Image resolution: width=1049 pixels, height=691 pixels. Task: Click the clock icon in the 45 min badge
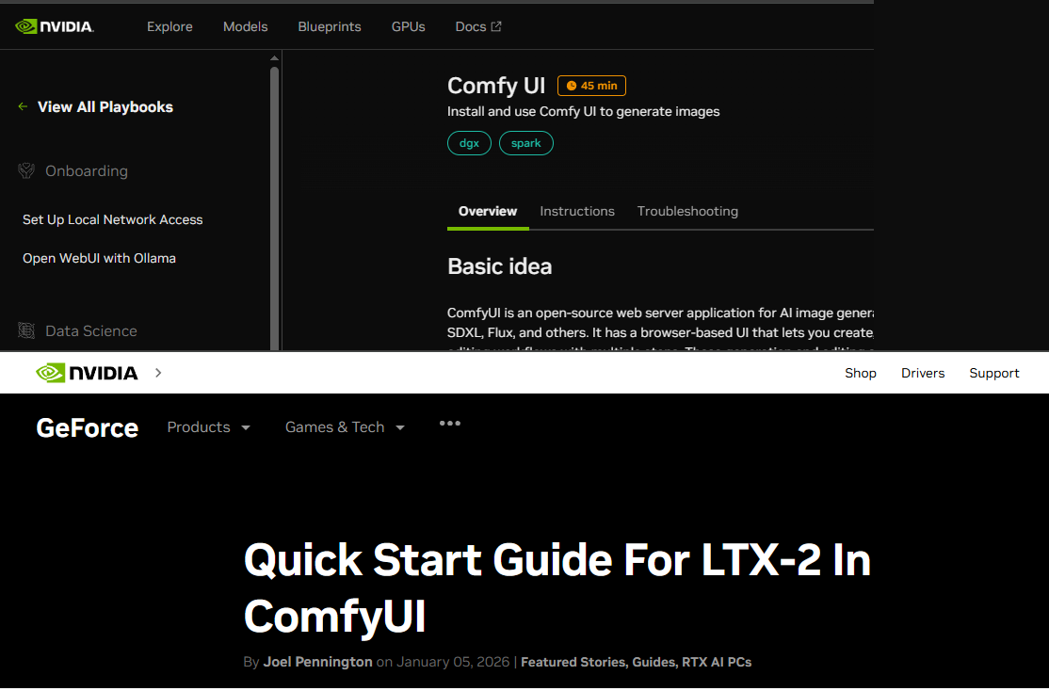point(572,86)
